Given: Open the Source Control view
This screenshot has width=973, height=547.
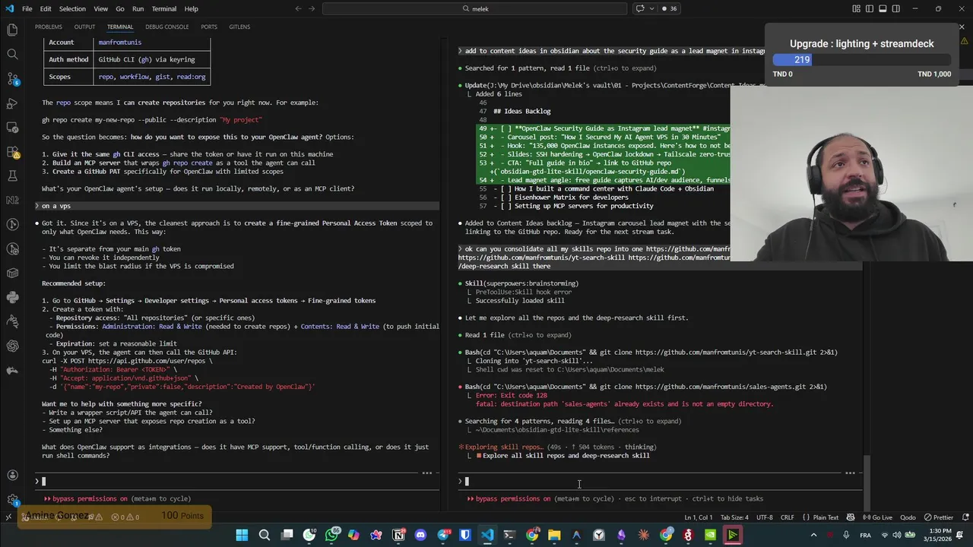Looking at the screenshot, I should [x=12, y=78].
